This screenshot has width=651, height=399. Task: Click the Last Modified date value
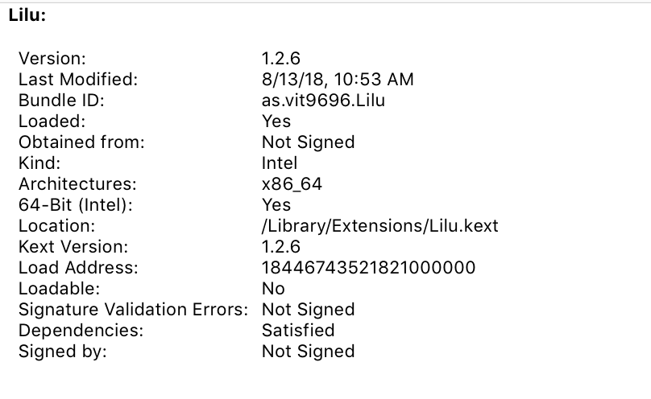pos(338,80)
